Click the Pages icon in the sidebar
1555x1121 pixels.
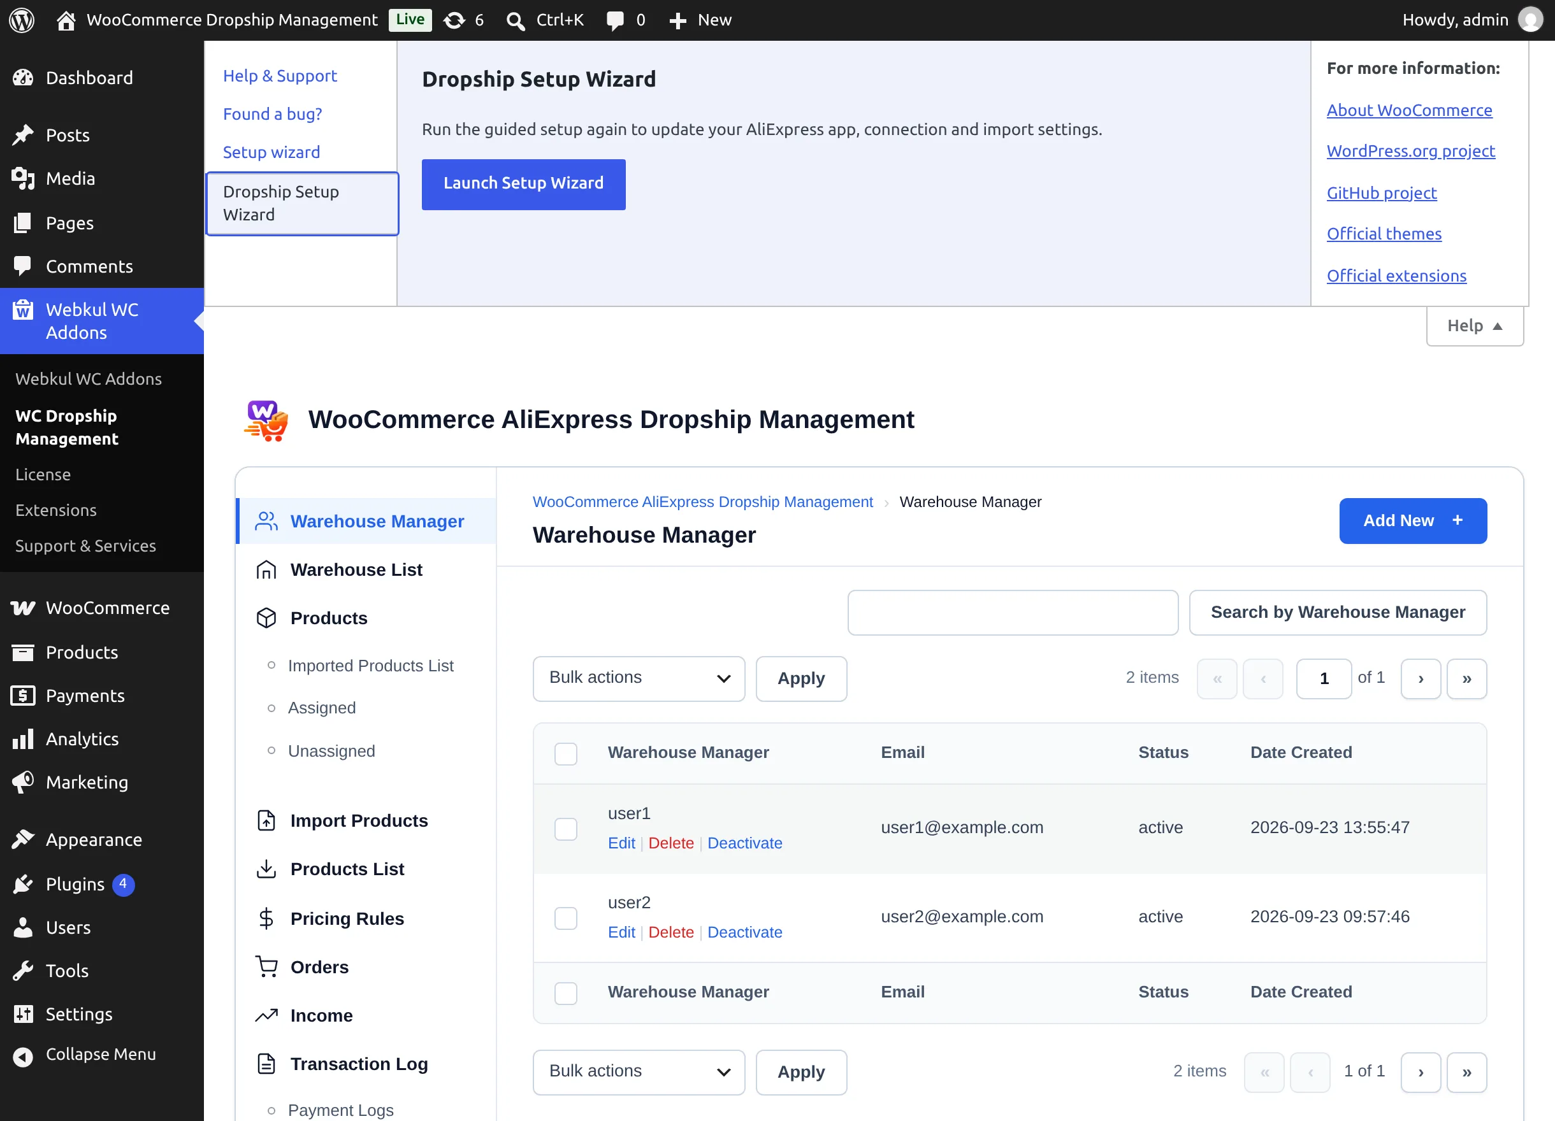[23, 223]
